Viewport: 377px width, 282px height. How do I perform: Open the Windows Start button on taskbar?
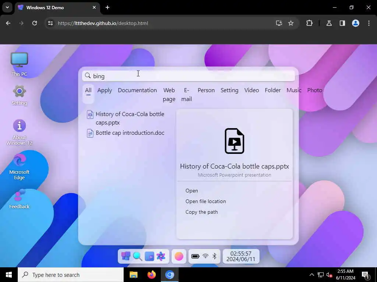(x=9, y=275)
